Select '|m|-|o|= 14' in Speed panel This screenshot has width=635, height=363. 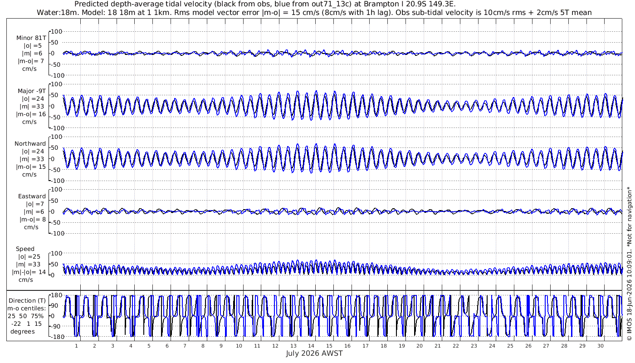coord(29,272)
